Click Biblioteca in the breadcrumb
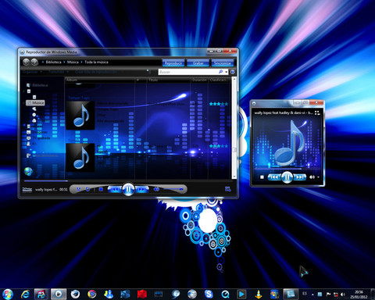 pos(53,62)
